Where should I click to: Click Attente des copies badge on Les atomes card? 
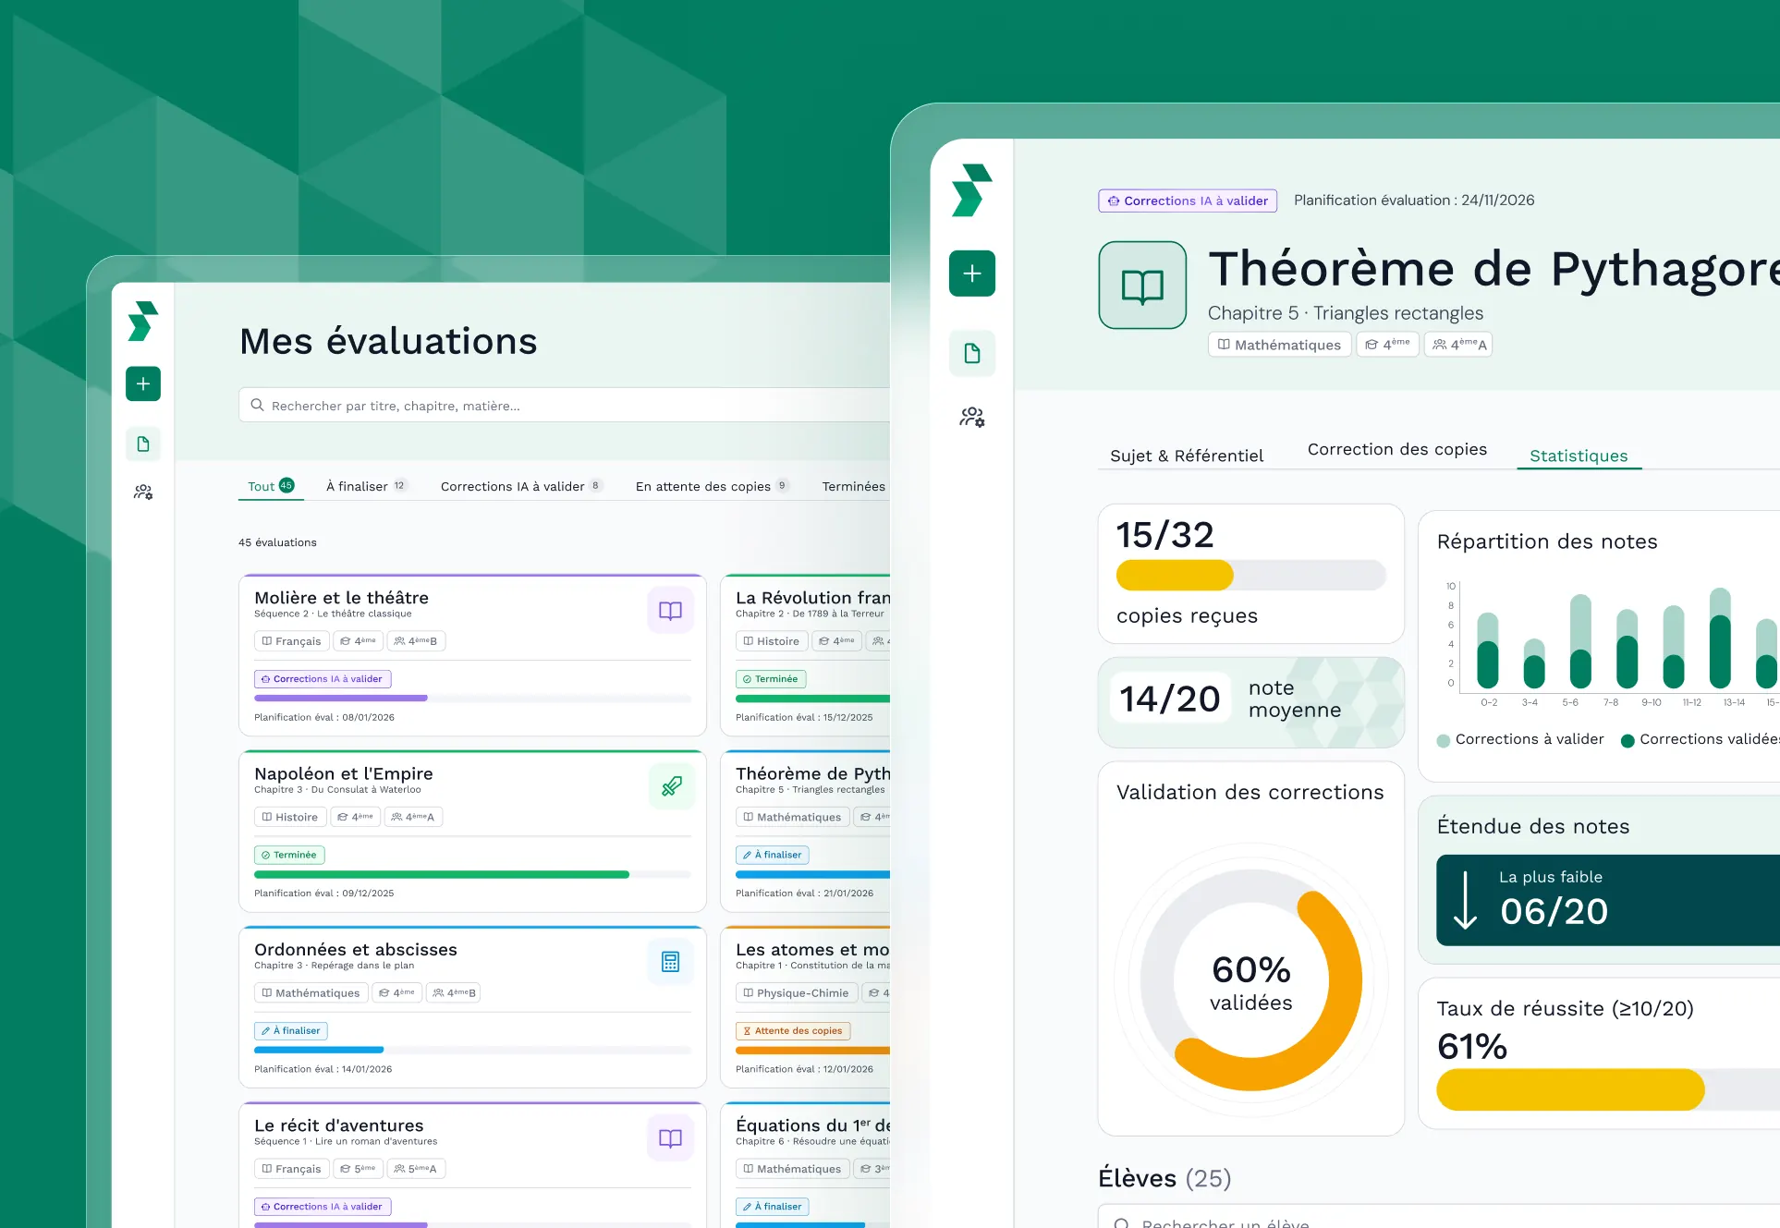point(793,1030)
